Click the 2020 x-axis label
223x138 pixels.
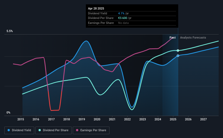(x=97, y=119)
